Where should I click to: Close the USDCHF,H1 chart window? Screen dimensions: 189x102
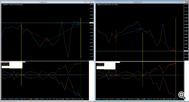pos(187,2)
